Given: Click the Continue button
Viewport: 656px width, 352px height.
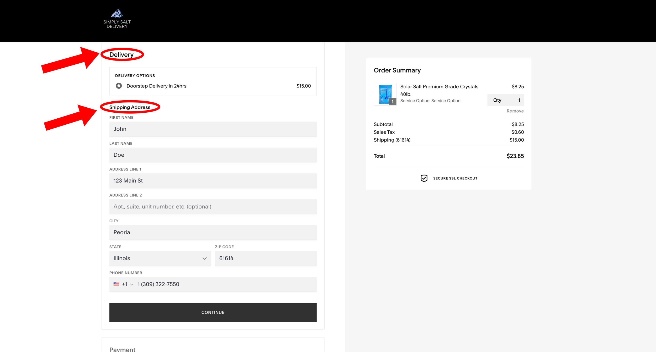Looking at the screenshot, I should [213, 312].
